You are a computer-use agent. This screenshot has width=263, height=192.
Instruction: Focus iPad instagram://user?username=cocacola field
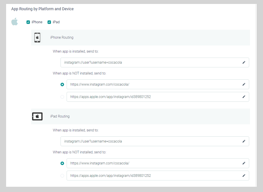point(155,141)
